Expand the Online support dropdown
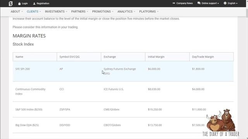The width and height of the screenshot is (248, 139). (x=208, y=3)
